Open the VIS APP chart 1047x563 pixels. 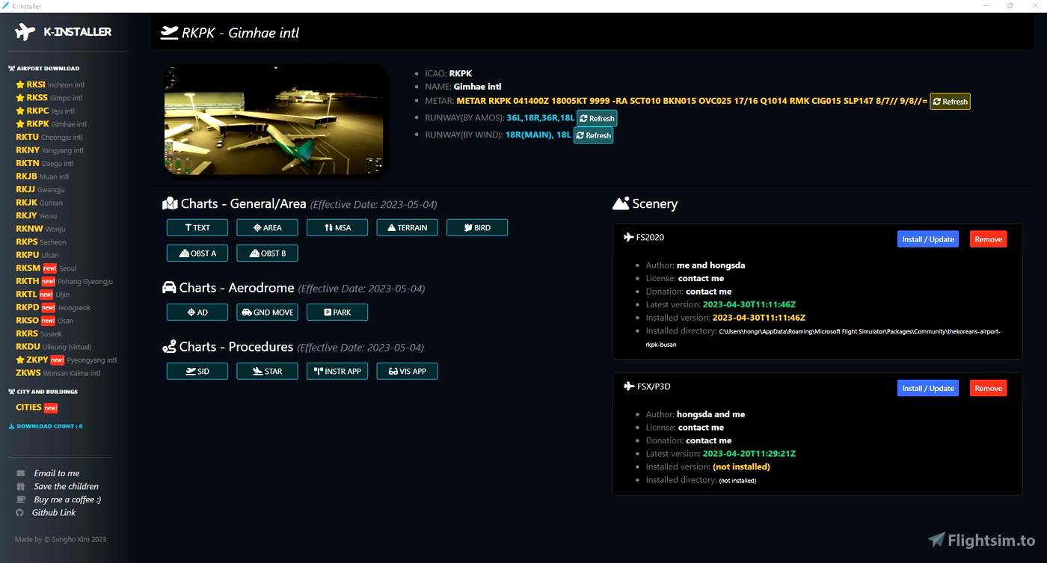pyautogui.click(x=407, y=371)
